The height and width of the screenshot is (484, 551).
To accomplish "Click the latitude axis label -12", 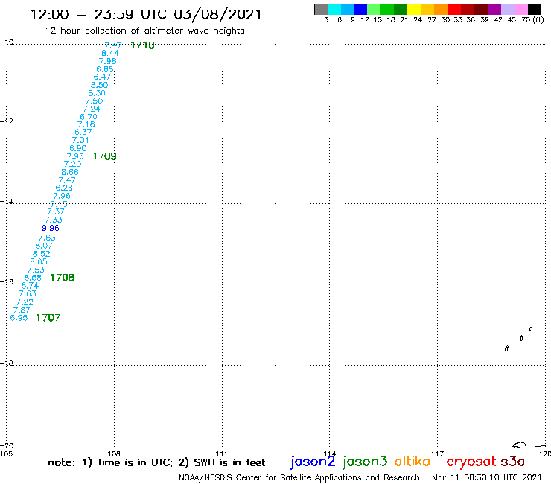I will pos(7,121).
